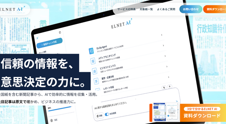Click the sort arrows icon above the chat box
Screen dimensions: 226x124
pos(164,88)
